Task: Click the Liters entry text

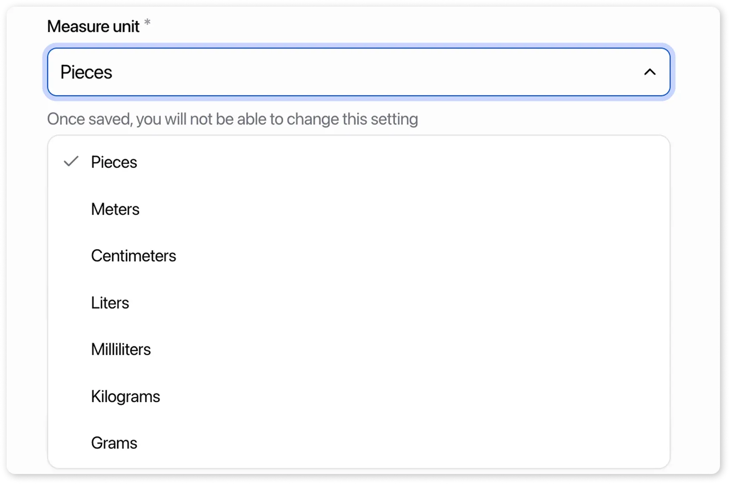Action: tap(110, 303)
